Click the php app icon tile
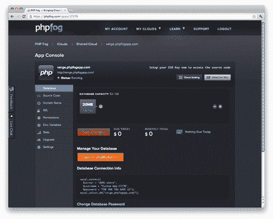273x219 pixels. [x=46, y=72]
